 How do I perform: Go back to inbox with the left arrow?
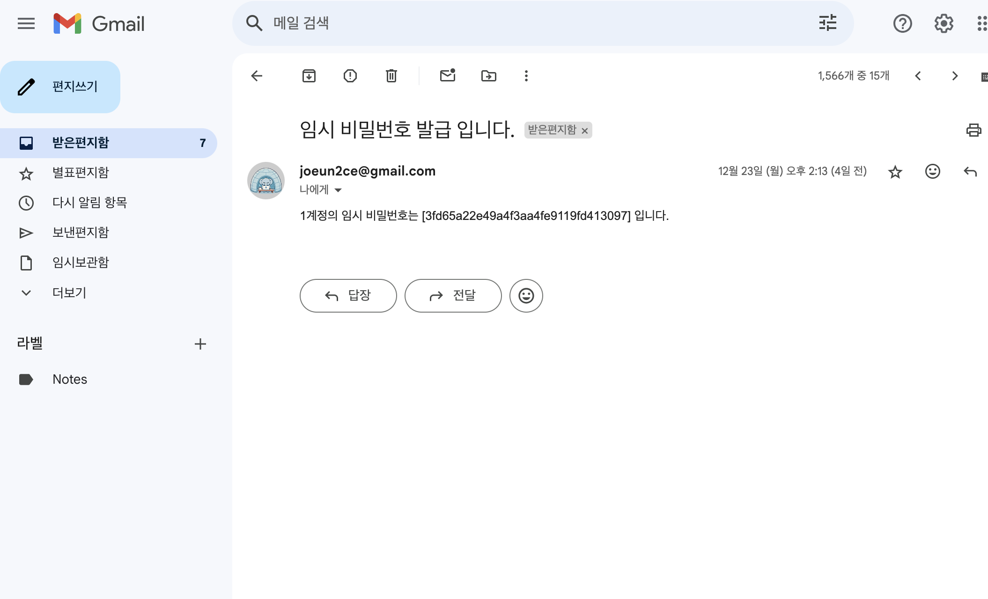pos(257,76)
